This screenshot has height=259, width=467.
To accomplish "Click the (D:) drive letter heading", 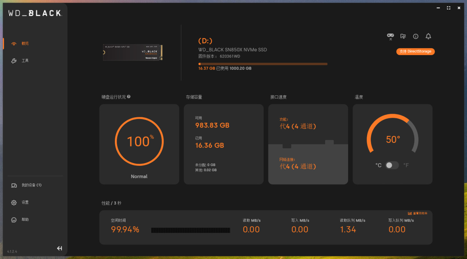I will [x=205, y=41].
